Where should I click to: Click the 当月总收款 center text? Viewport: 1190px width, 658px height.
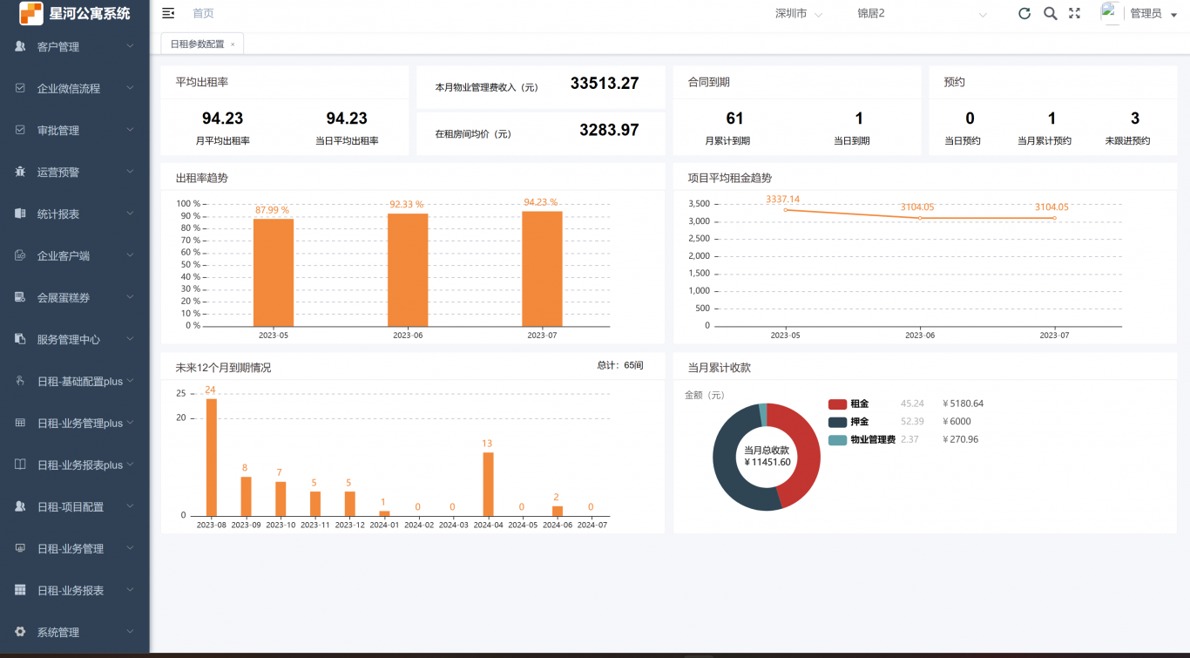pyautogui.click(x=767, y=451)
